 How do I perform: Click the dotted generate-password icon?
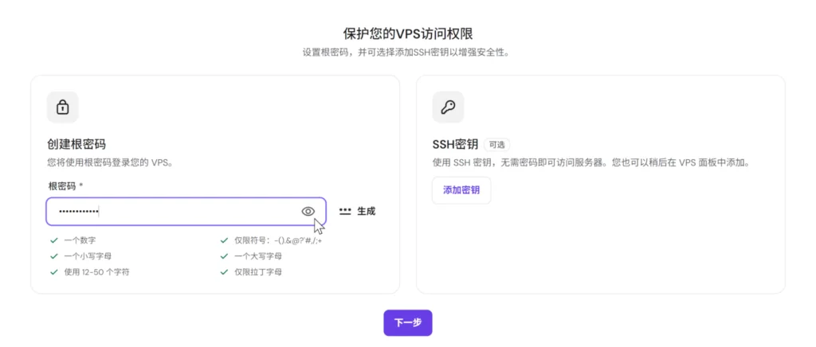click(x=345, y=212)
